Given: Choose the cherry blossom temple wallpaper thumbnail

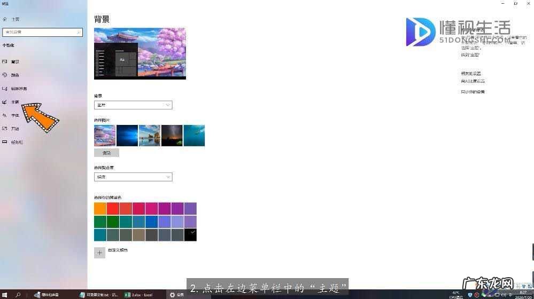Looking at the screenshot, I should tap(105, 136).
